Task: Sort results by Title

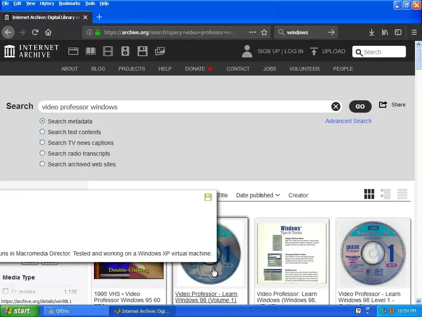Action: coord(223,195)
